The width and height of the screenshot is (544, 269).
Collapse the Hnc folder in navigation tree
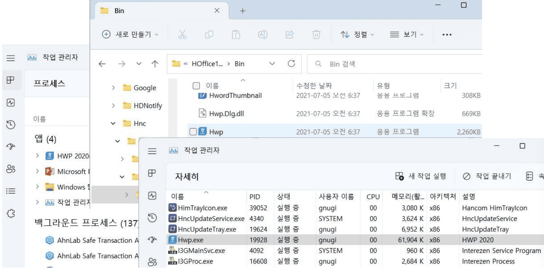113,123
